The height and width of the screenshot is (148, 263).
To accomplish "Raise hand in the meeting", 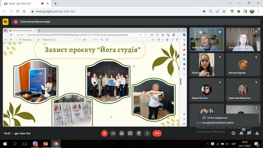I will coord(139,133).
